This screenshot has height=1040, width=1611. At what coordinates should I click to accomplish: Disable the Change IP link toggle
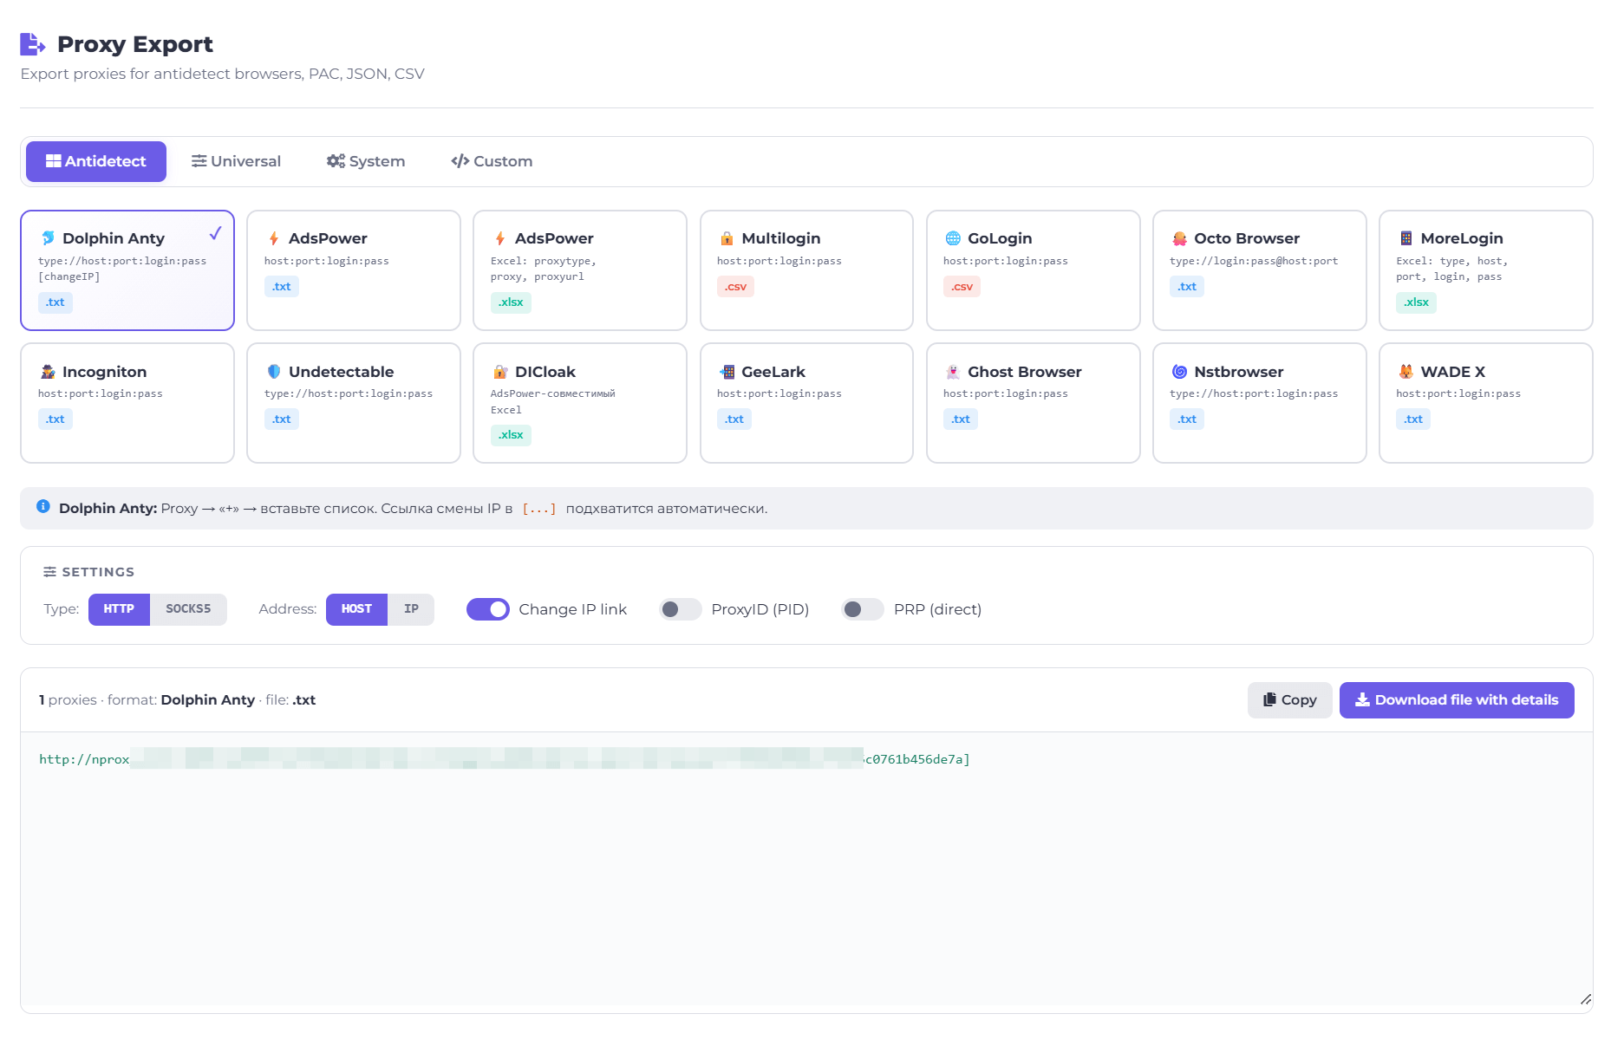[488, 609]
